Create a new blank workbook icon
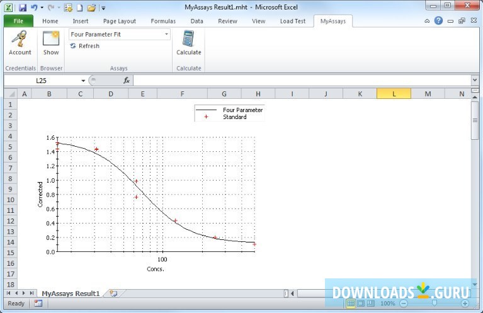 click(80, 8)
